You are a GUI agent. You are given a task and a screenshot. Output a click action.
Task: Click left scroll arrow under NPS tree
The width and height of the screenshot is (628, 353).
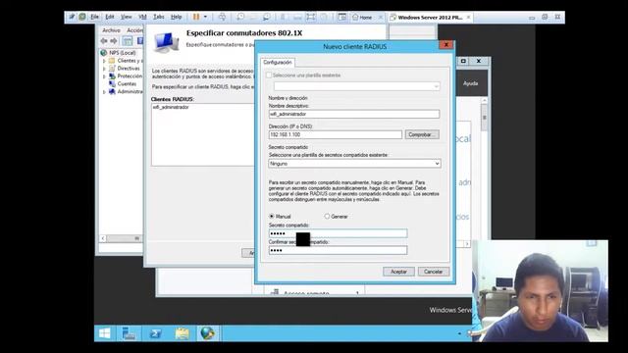[x=103, y=238]
